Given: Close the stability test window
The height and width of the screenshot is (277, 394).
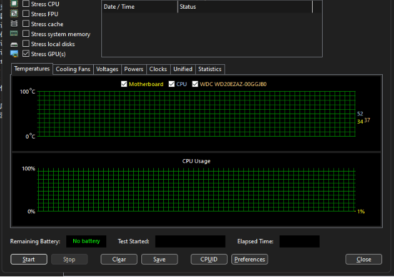Looking at the screenshot, I should click(x=363, y=259).
